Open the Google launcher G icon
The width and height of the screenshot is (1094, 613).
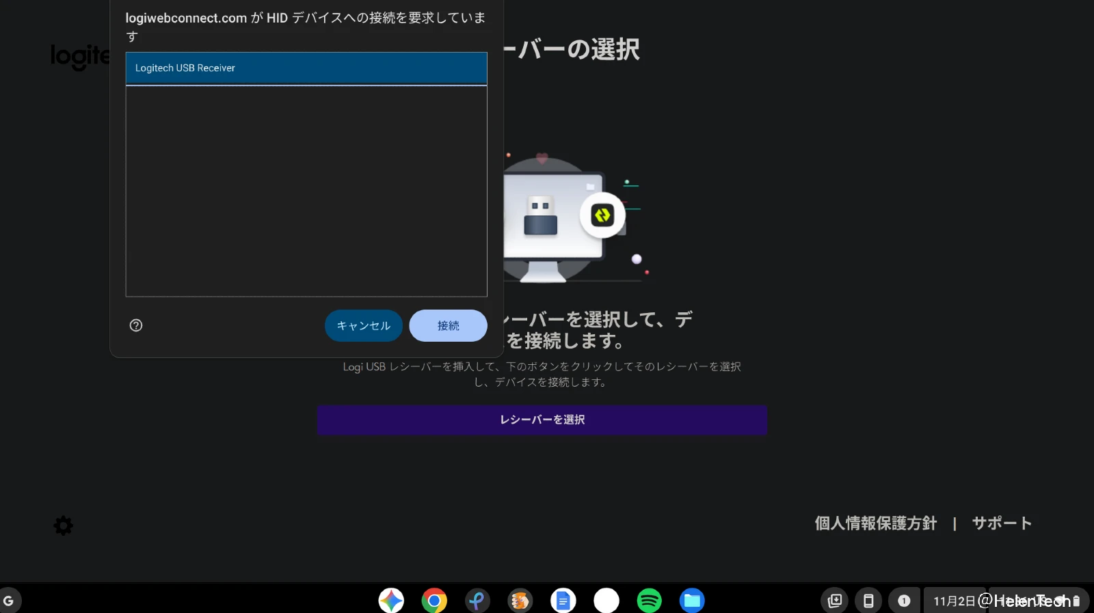pyautogui.click(x=9, y=601)
